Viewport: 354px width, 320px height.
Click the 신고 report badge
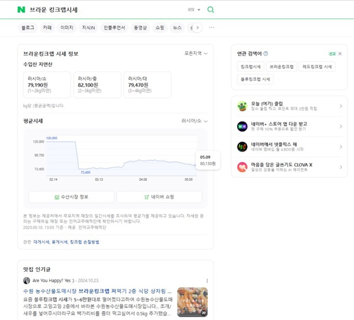(332, 54)
